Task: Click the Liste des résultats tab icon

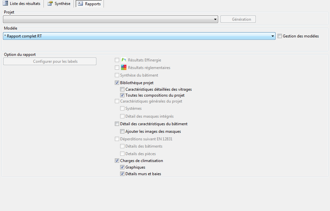Action: (x=5, y=3)
